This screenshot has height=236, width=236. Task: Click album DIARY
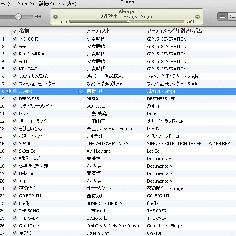153,129
